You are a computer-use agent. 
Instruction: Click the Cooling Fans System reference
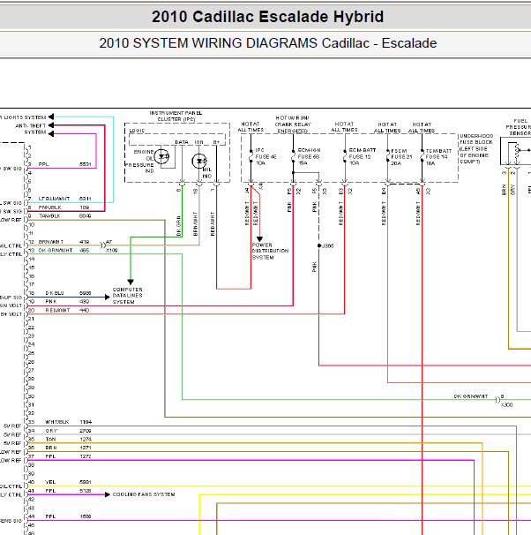pyautogui.click(x=144, y=494)
